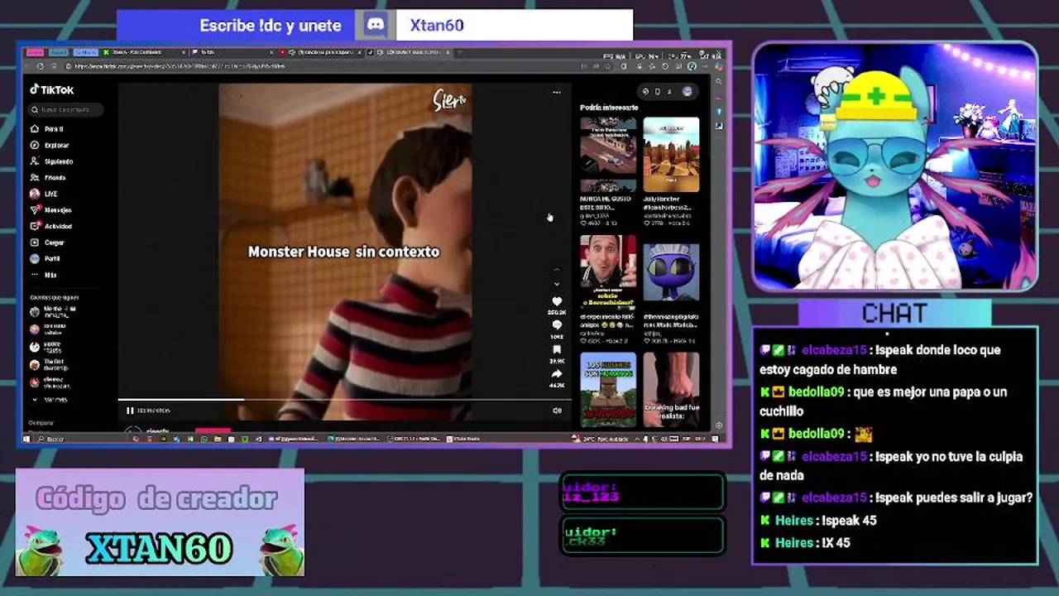
Task: Expand Ver más under followed accounts
Action: [x=51, y=400]
